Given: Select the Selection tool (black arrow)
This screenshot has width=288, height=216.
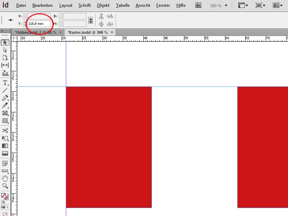Looking at the screenshot, I should [x=5, y=42].
